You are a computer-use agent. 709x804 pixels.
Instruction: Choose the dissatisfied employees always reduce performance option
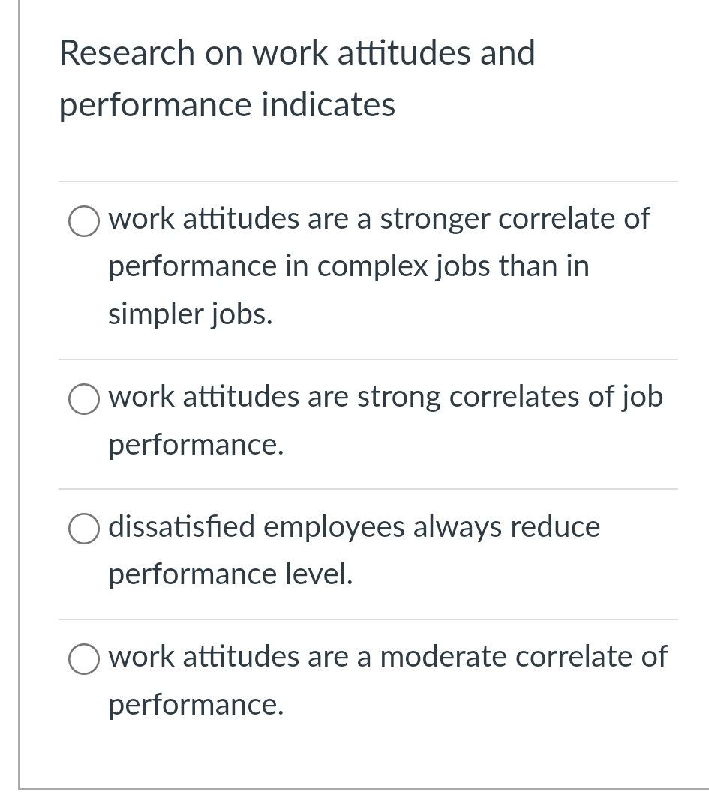(x=83, y=529)
